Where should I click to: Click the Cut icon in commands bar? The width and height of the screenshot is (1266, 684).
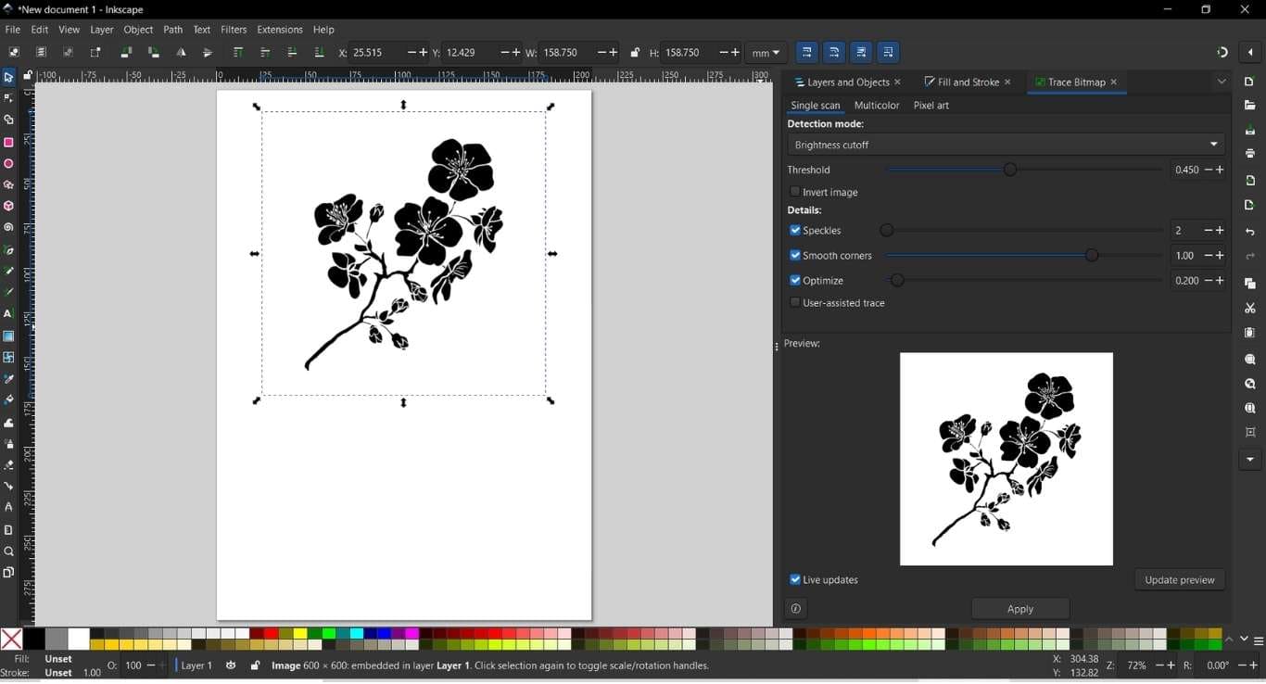coord(1250,309)
